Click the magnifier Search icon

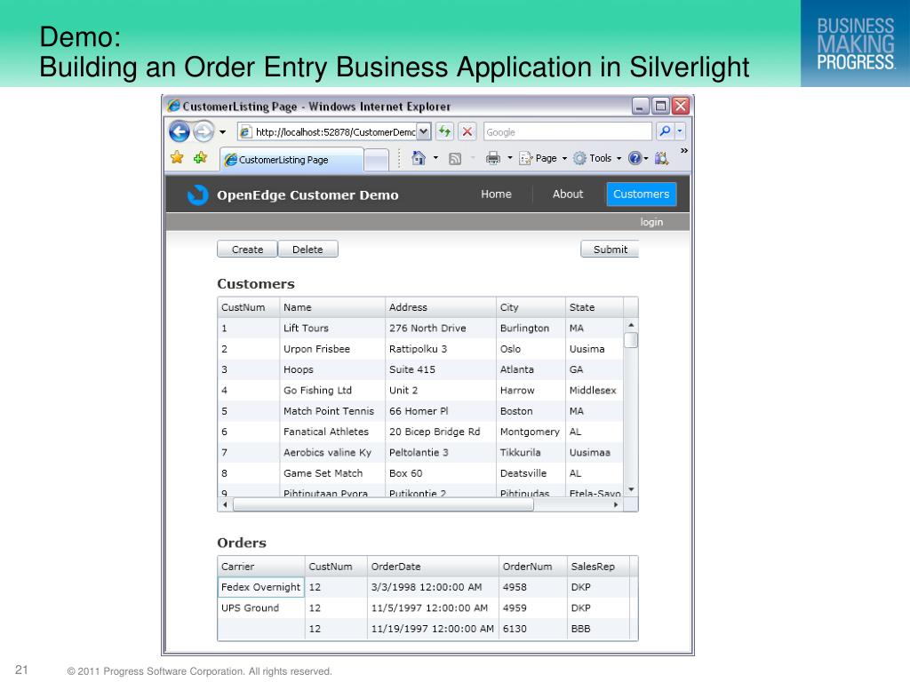point(665,131)
